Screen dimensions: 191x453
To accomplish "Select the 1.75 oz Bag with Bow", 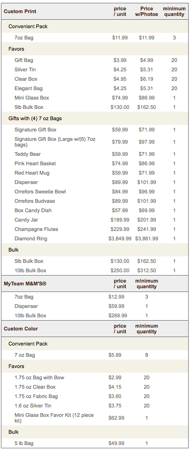I will (x=39, y=377).
